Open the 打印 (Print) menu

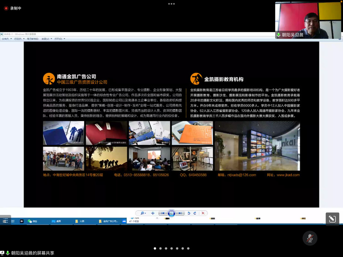(x=18, y=39)
